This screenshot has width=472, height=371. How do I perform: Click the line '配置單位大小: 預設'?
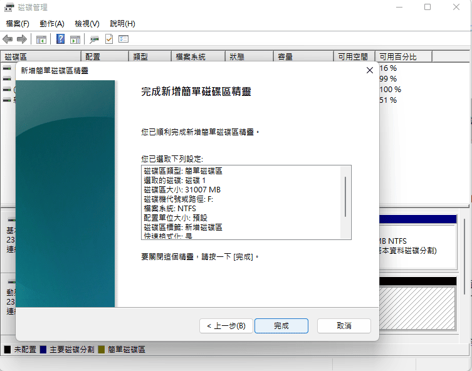pos(176,218)
